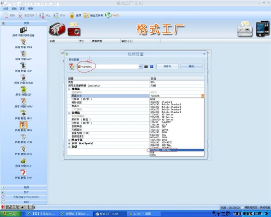
Task: Choose the 所有 转到 AVI icon
Action: [x=23, y=54]
